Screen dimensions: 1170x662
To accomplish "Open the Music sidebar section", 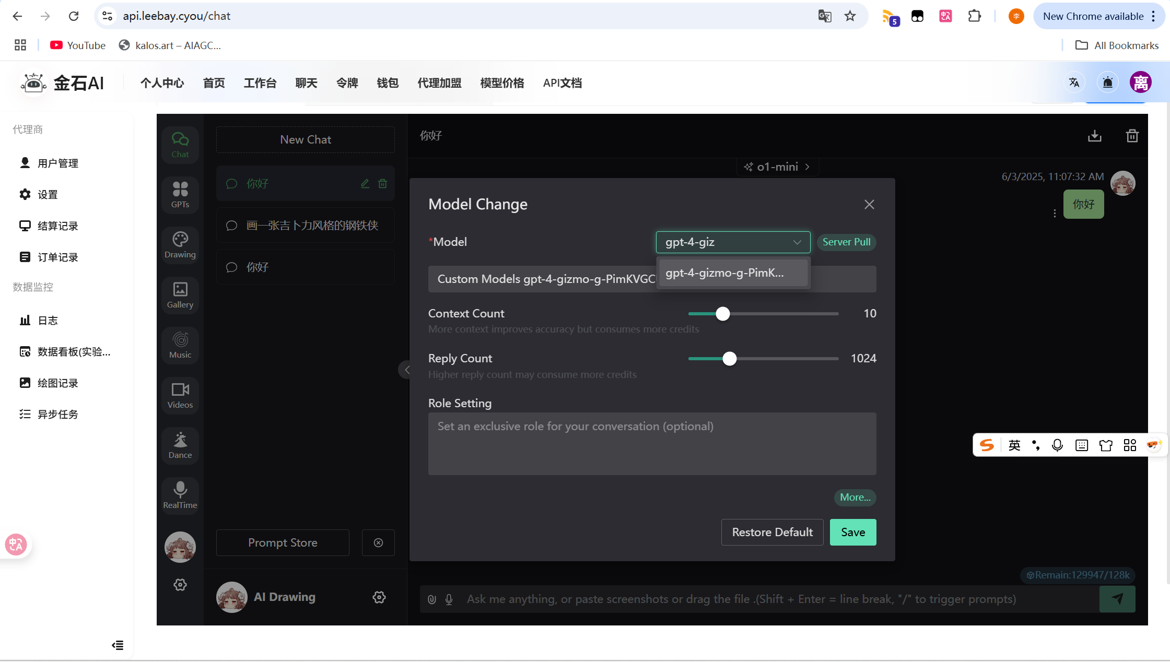I will click(180, 345).
